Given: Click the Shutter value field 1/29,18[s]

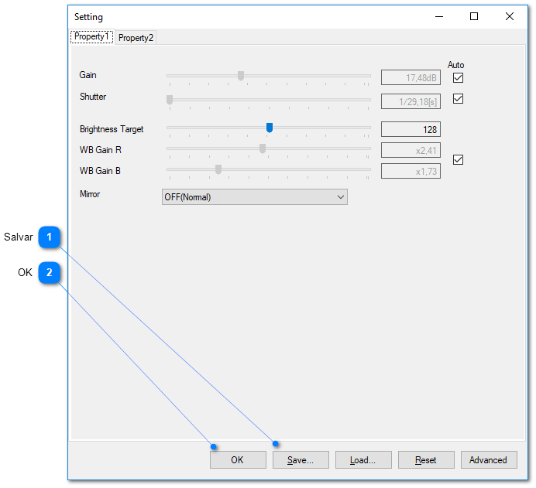Looking at the screenshot, I should 411,101.
